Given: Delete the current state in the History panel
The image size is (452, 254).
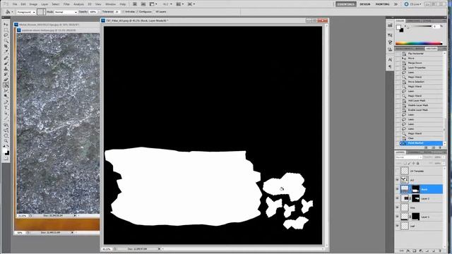Looking at the screenshot, I should pos(440,147).
